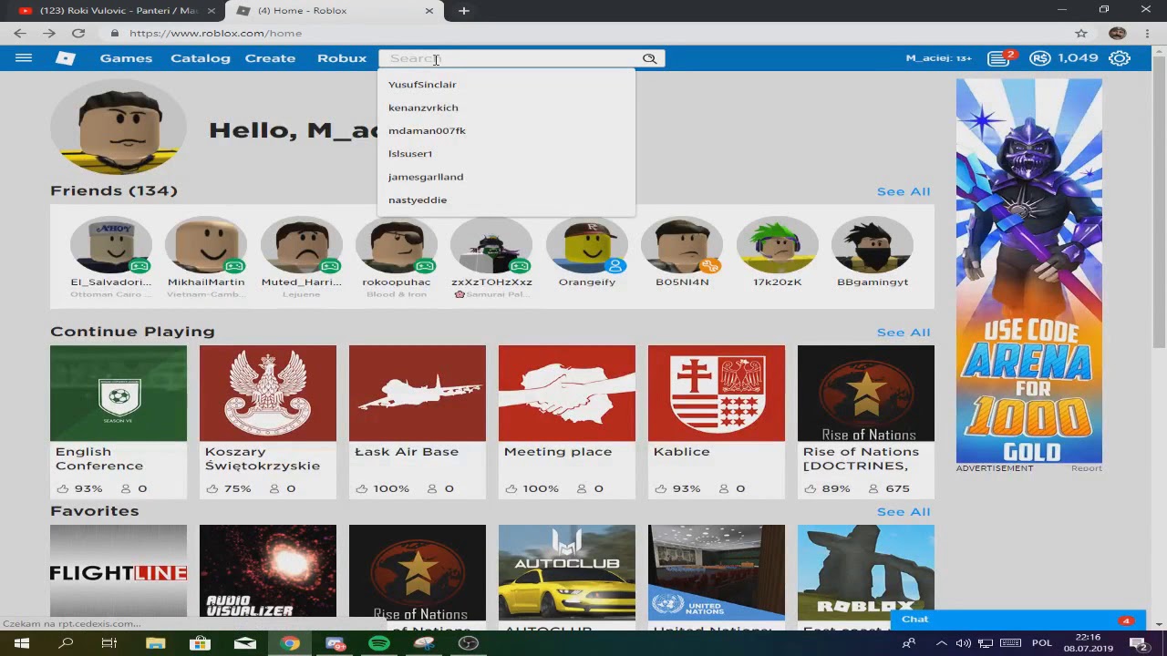The width and height of the screenshot is (1167, 656).
Task: Click studio status icon on BO5NI4N
Action: point(710,266)
